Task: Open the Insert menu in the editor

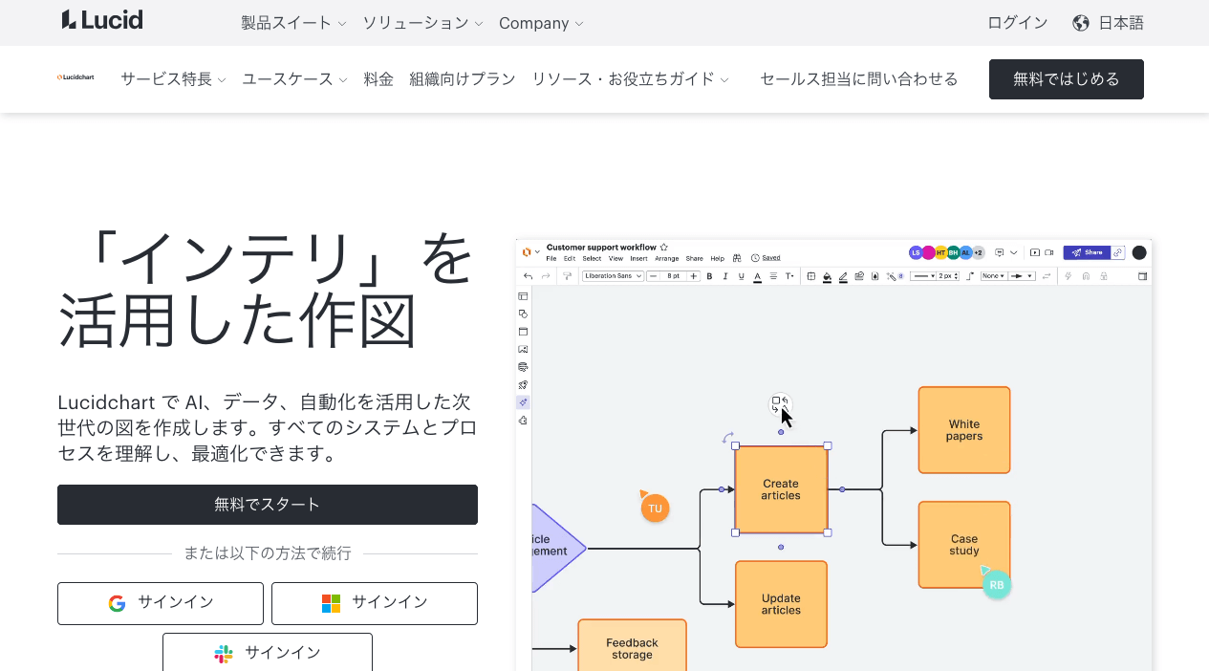Action: [x=638, y=258]
